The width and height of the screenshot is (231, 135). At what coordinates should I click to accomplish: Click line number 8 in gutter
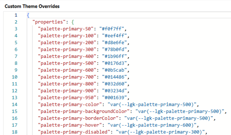[x=16, y=63]
